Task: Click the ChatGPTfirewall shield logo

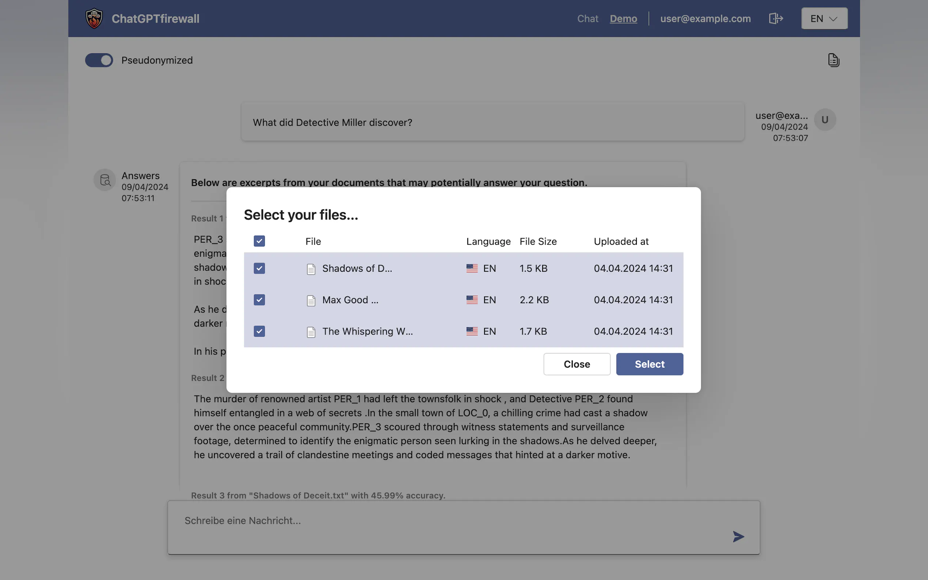Action: [x=94, y=18]
